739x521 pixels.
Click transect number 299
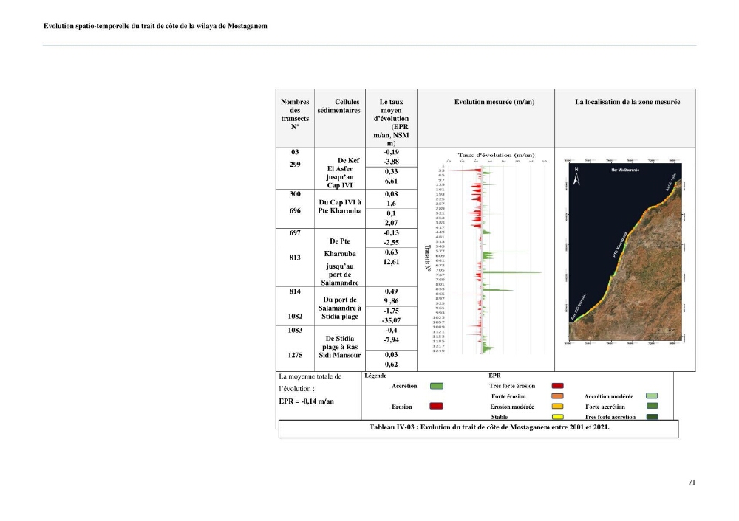pos(295,165)
